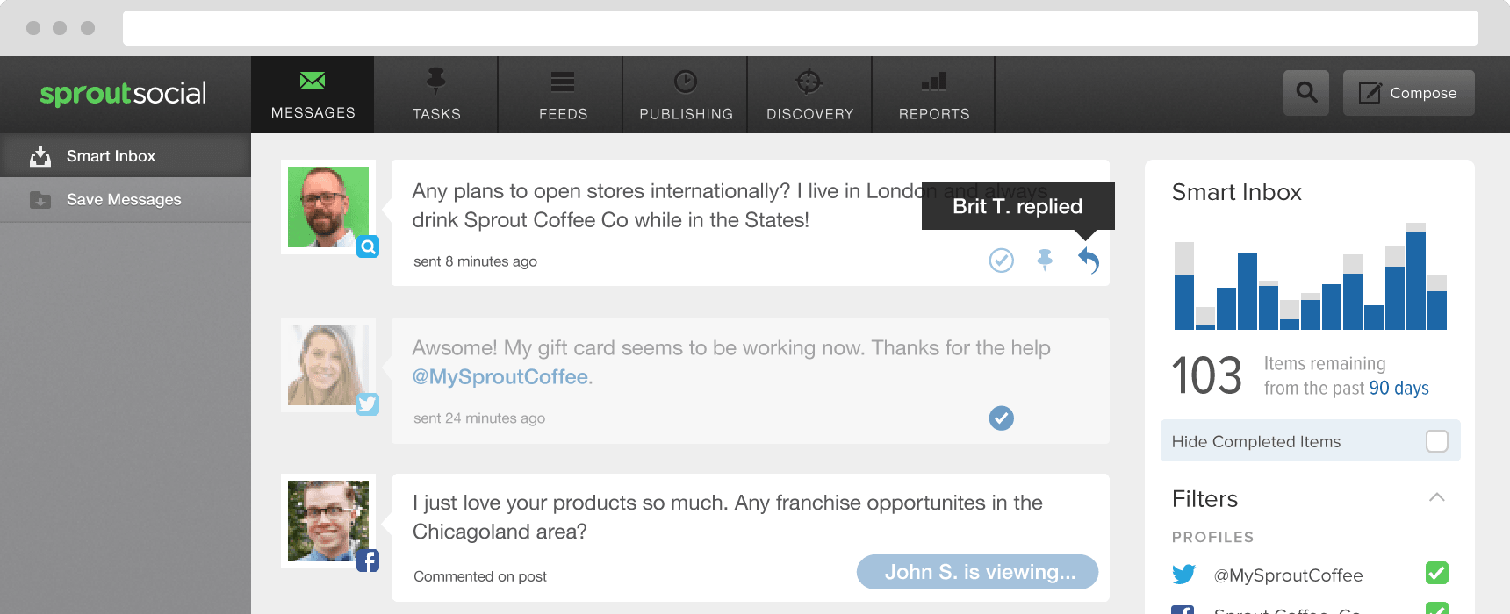Click the Save Messages folder icon
This screenshot has height=614, width=1510.
(40, 200)
